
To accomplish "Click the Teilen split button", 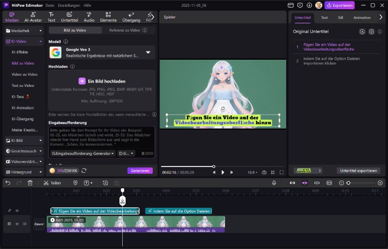I will (x=52, y=183).
